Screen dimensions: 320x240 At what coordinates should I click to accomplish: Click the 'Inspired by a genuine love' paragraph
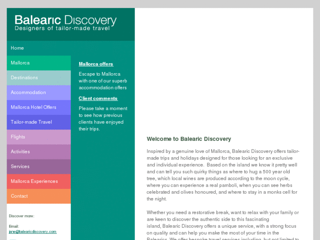pyautogui.click(x=223, y=175)
